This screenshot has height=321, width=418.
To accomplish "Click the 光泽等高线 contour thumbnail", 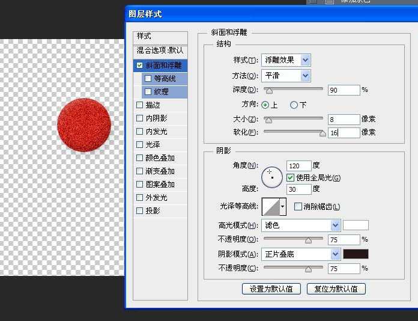I will pos(271,207).
